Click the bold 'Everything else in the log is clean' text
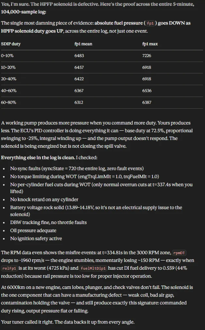This screenshot has width=205, height=330. 38,157
